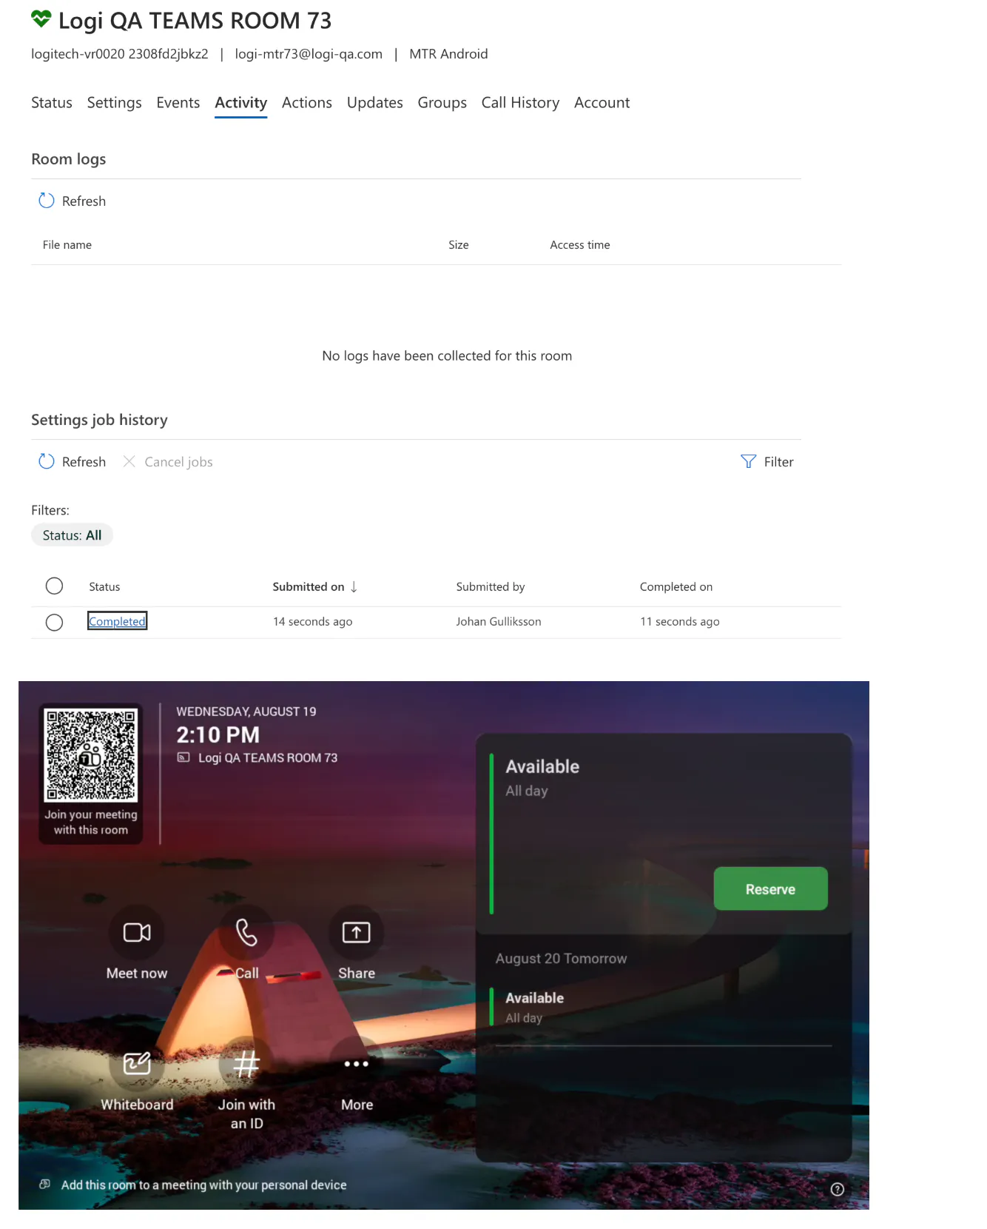987x1229 pixels.
Task: Click the Cancel jobs X icon
Action: (129, 461)
